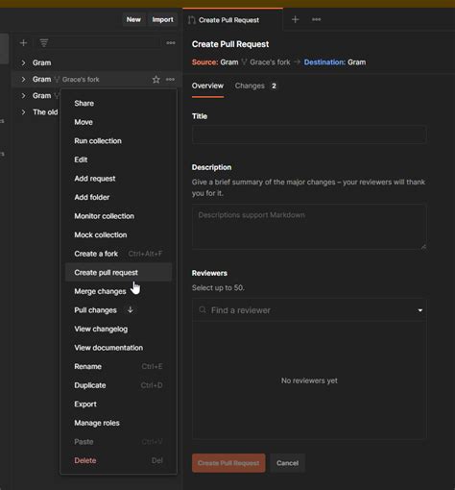This screenshot has width=455, height=490.
Task: Expand the third Gram collection chevron
Action: pos(23,95)
